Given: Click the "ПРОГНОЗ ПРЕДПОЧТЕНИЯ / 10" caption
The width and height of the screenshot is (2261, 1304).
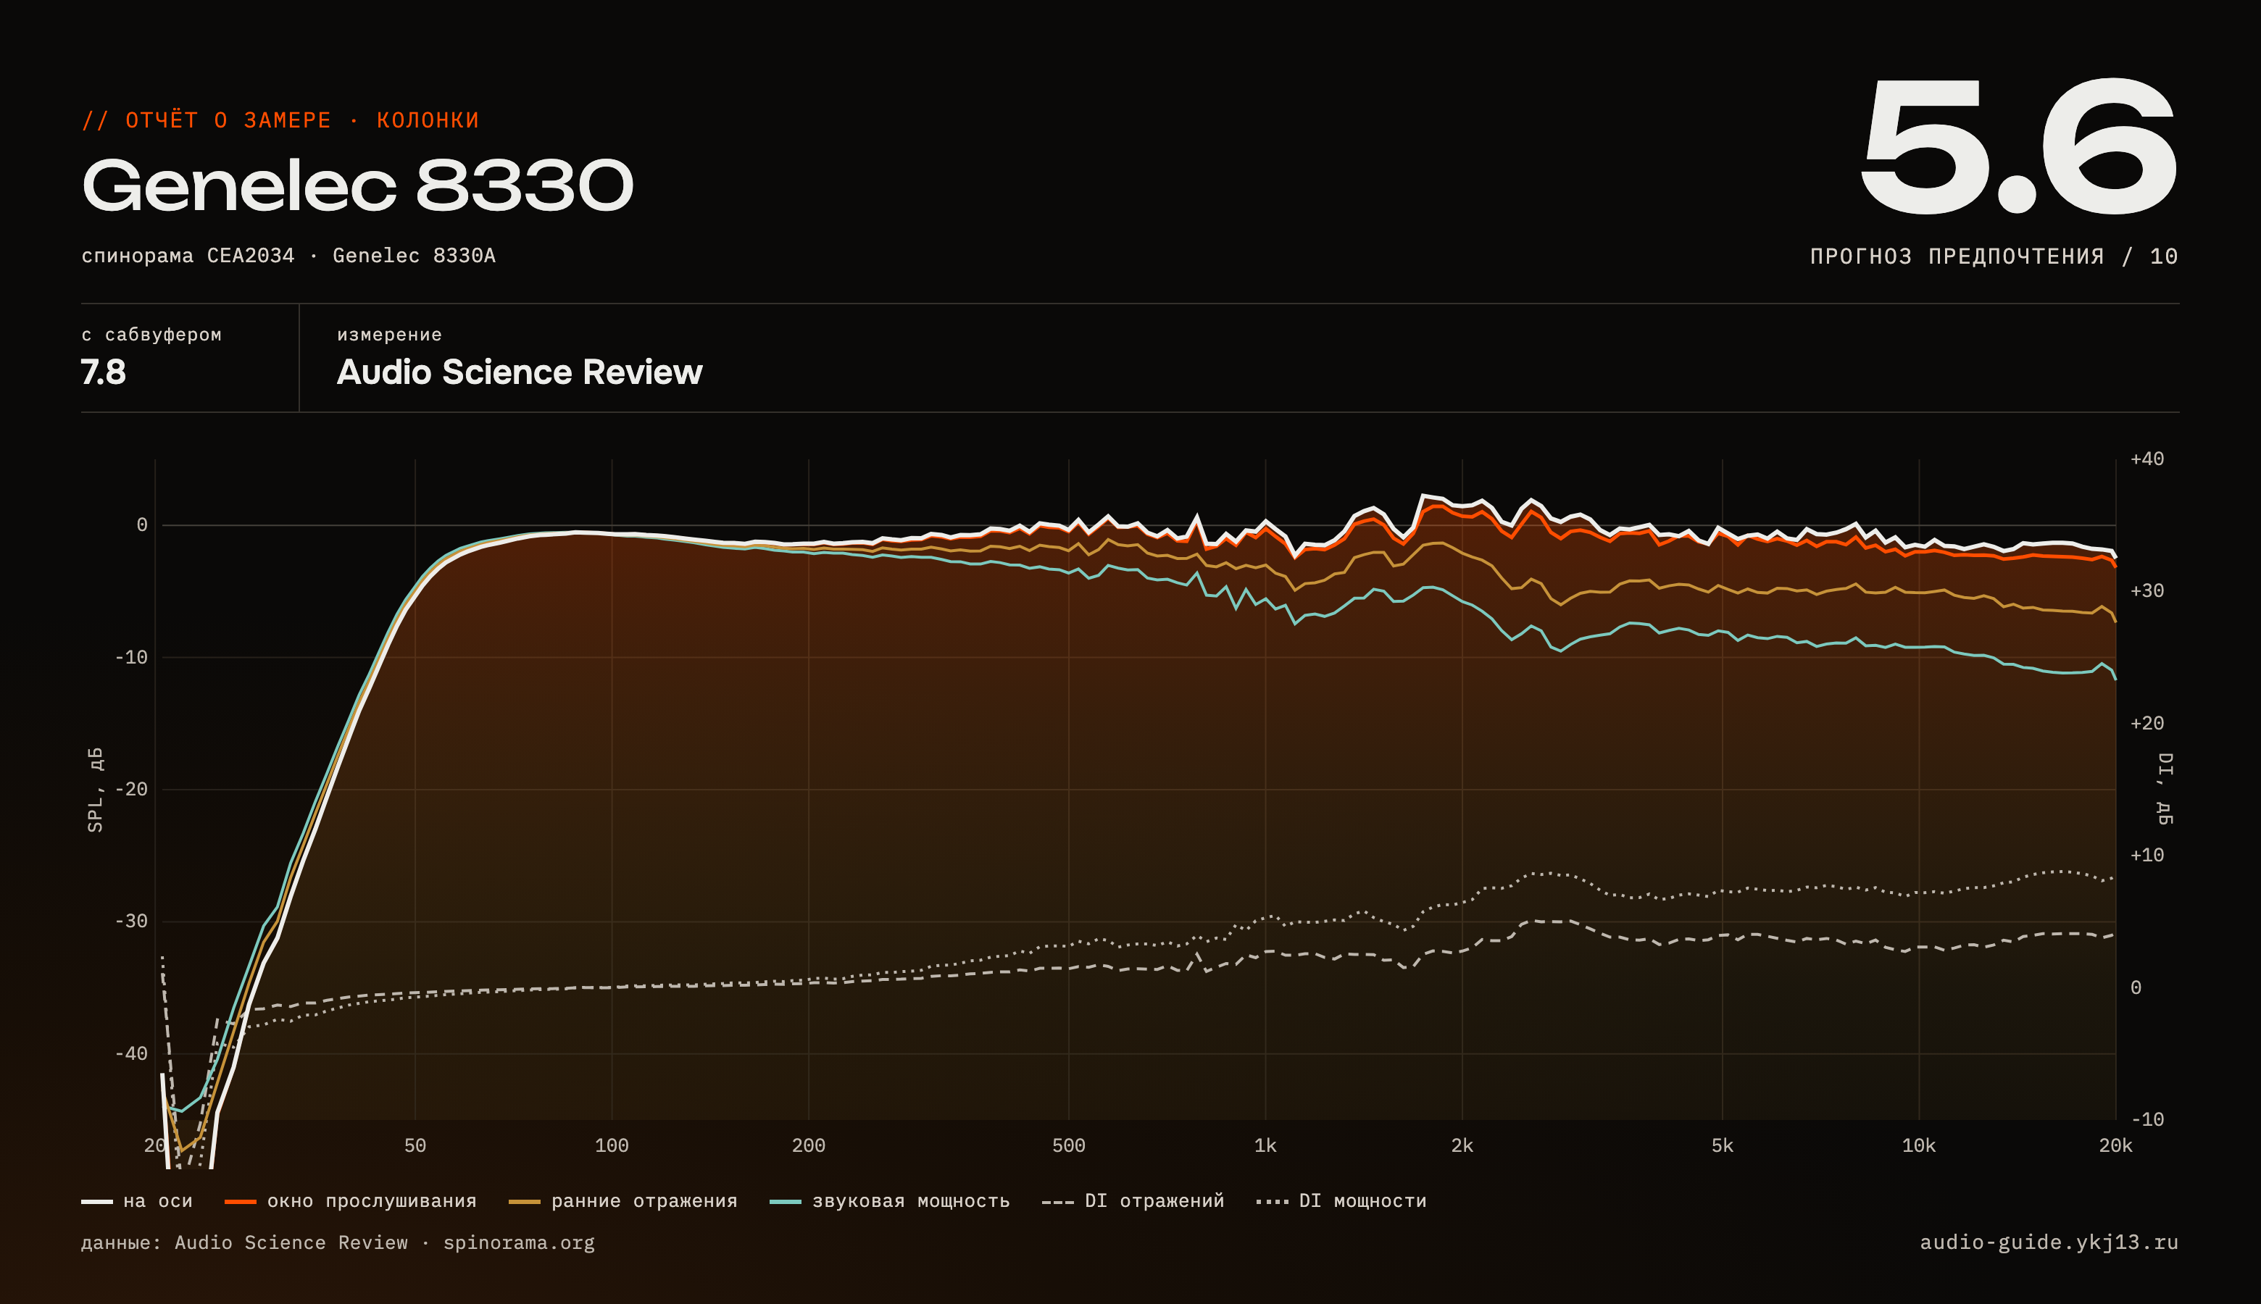Looking at the screenshot, I should tap(1994, 257).
